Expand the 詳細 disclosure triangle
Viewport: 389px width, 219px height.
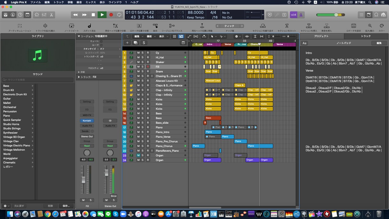79,72
